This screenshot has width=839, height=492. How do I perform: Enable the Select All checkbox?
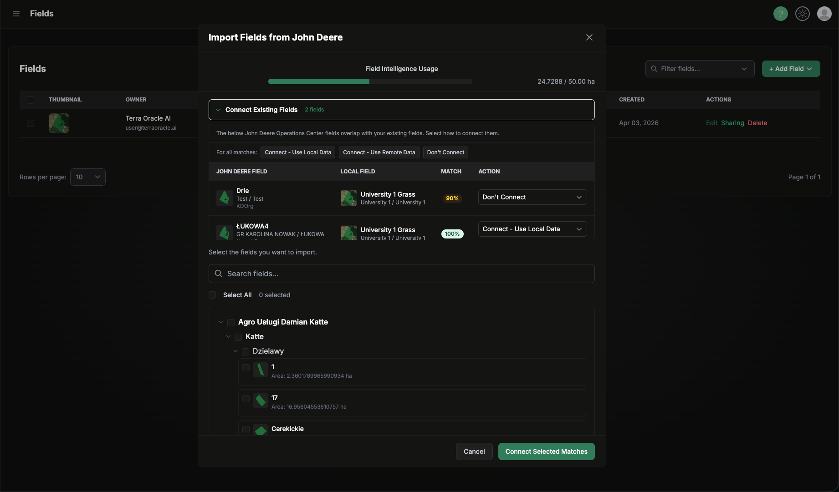(212, 295)
